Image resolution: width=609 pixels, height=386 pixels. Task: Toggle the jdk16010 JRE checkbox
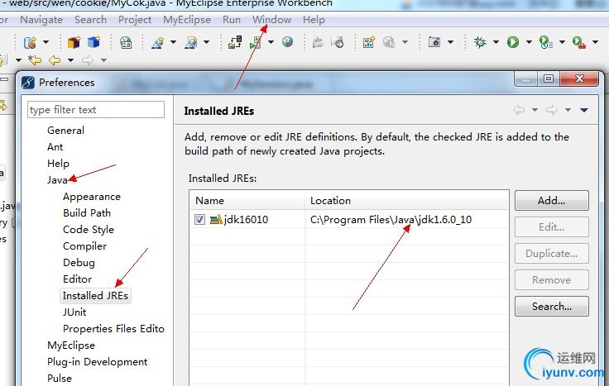click(199, 220)
